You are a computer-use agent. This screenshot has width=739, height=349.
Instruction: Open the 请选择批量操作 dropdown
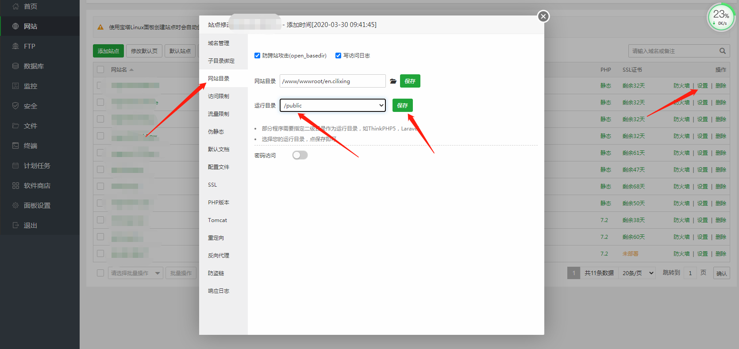click(135, 273)
